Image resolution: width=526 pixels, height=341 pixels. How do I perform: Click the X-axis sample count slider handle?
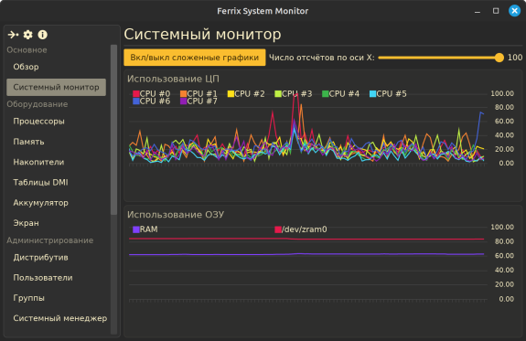(499, 58)
